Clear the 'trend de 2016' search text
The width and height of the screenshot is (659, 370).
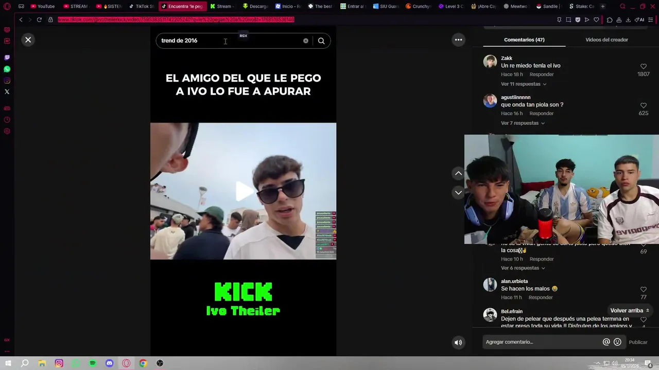pyautogui.click(x=306, y=41)
